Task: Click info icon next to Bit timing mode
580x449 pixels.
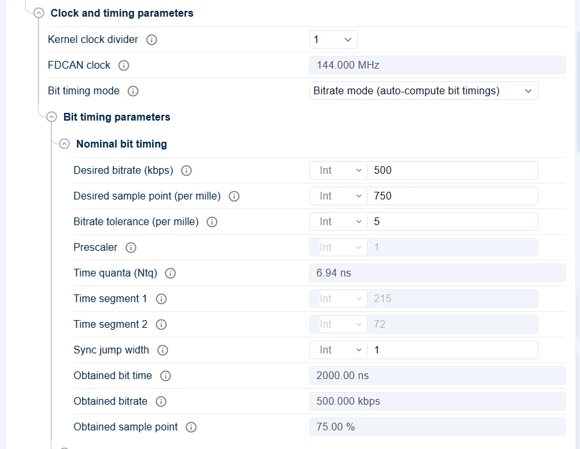Action: coord(133,91)
